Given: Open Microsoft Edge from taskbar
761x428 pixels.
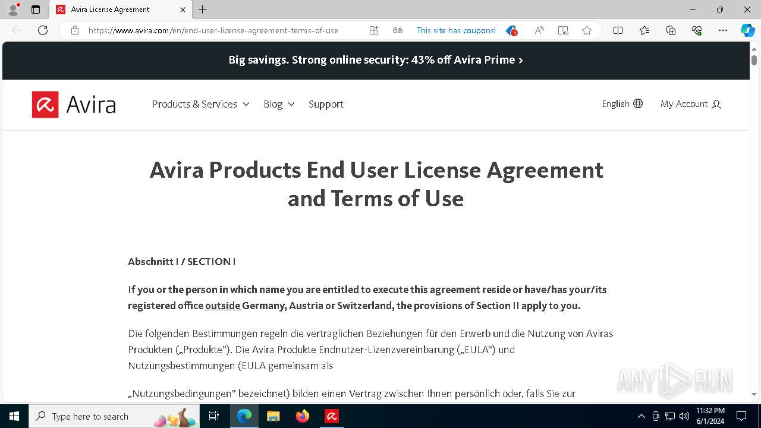Looking at the screenshot, I should [x=244, y=416].
